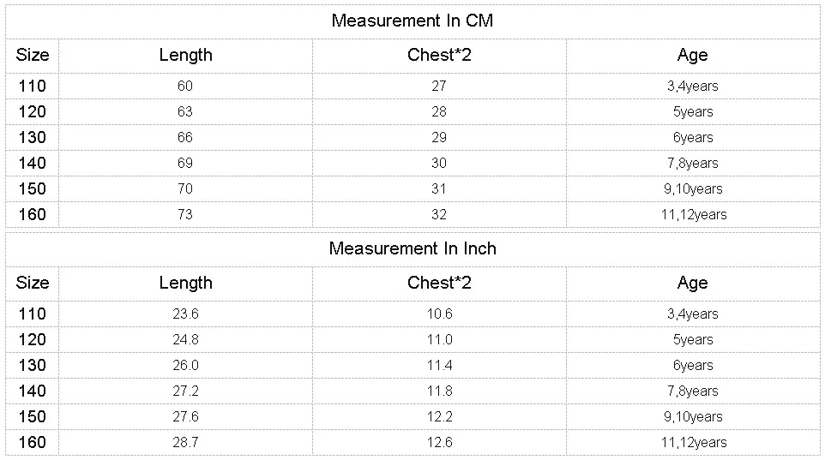The width and height of the screenshot is (825, 460).
Task: Select the Age column header in CM table
Action: [x=693, y=56]
